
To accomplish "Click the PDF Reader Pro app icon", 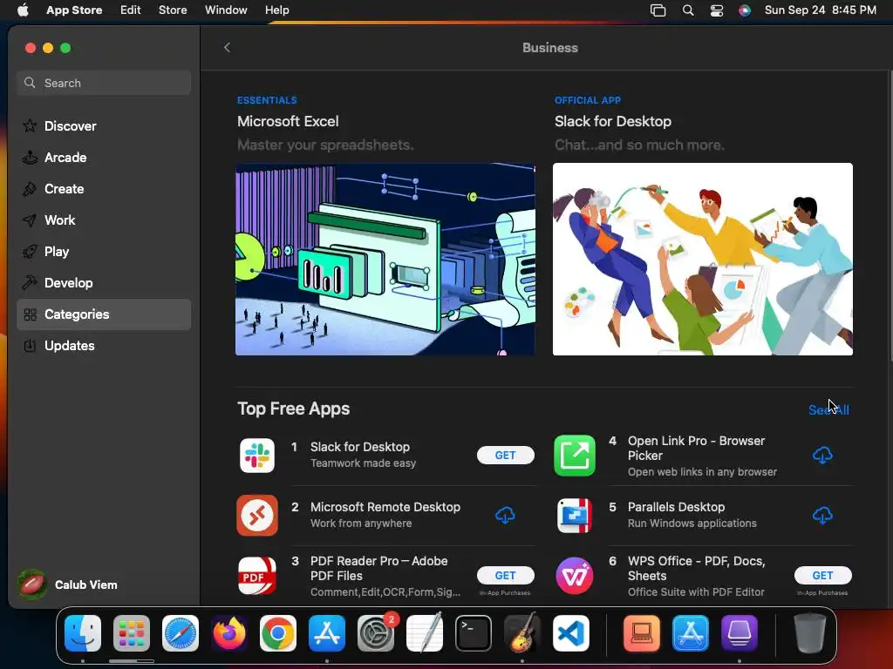I will tap(257, 576).
